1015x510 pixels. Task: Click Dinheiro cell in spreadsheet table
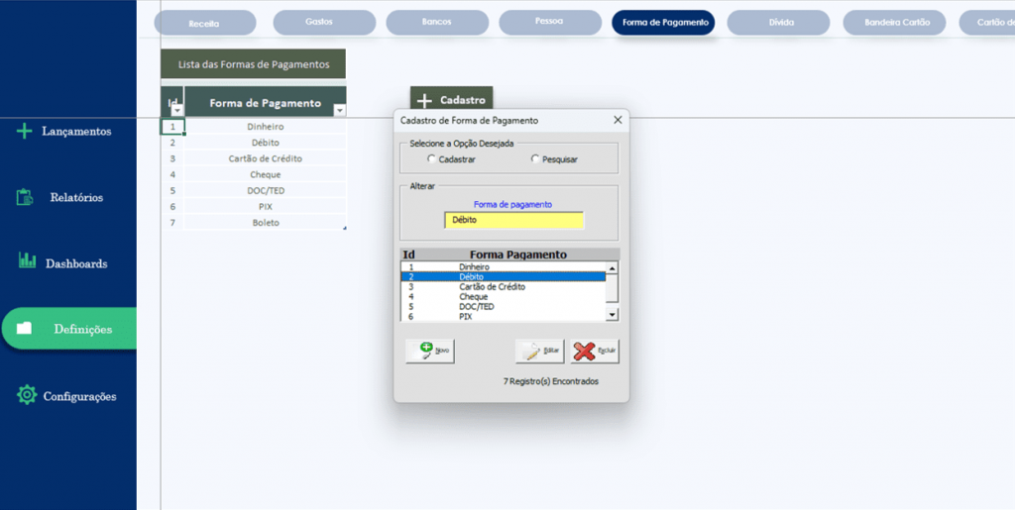click(x=266, y=127)
